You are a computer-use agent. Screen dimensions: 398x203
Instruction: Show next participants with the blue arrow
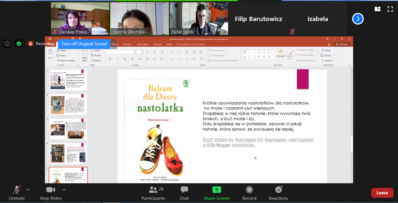(358, 19)
